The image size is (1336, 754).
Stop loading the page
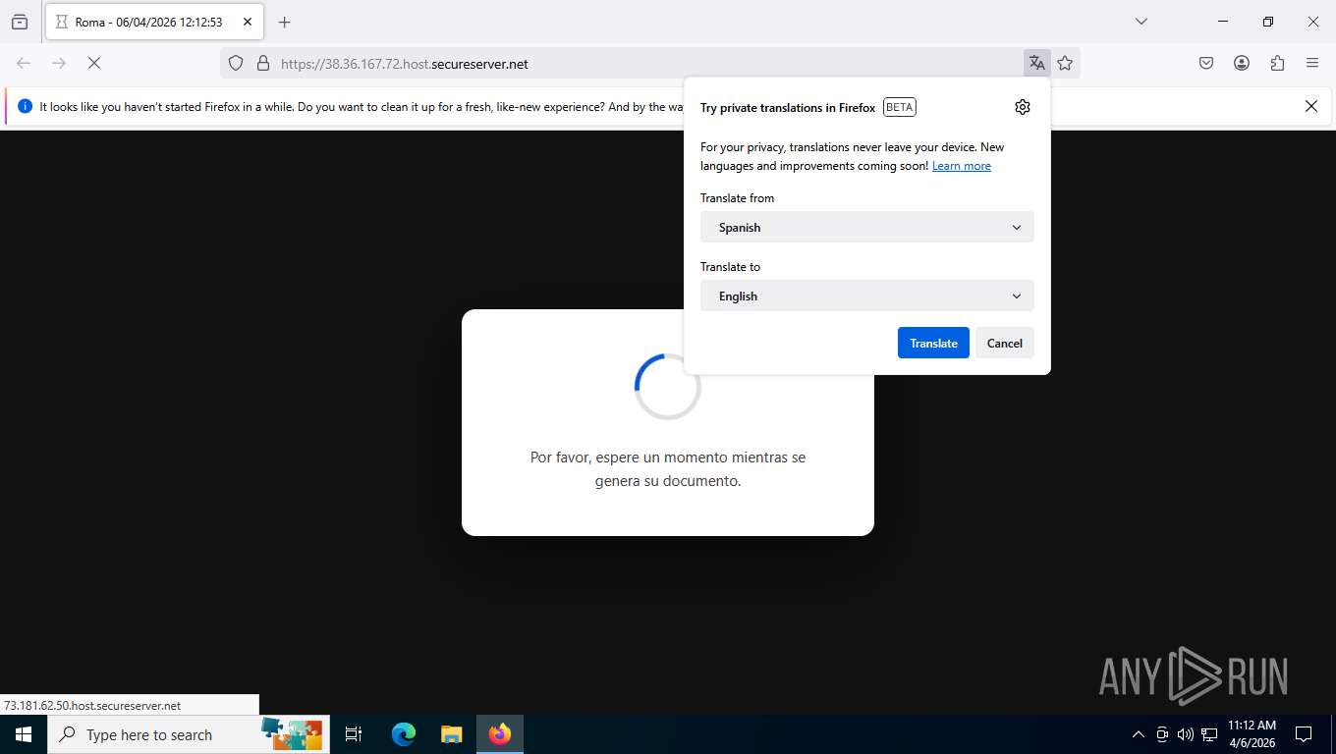click(94, 63)
